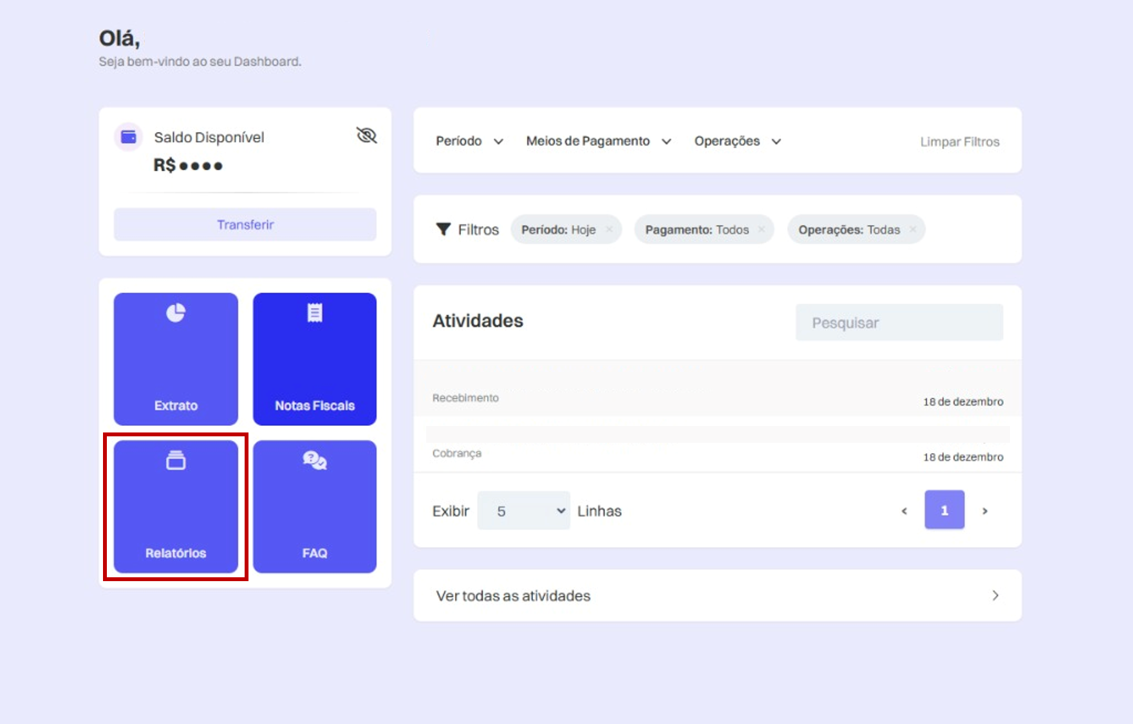Open the Exibir lines count dropdown
The height and width of the screenshot is (724, 1133).
tap(524, 510)
